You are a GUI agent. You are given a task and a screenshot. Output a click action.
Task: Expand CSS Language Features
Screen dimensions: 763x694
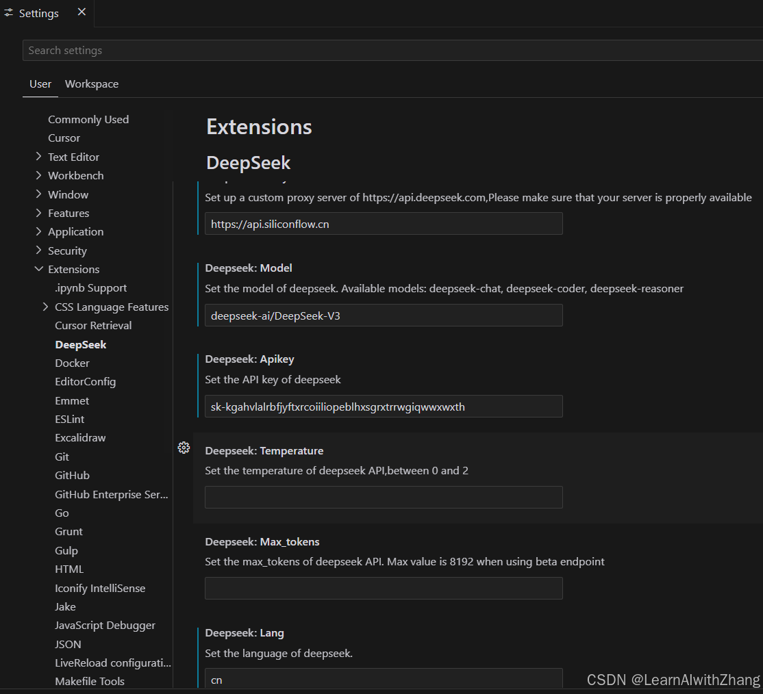click(45, 307)
